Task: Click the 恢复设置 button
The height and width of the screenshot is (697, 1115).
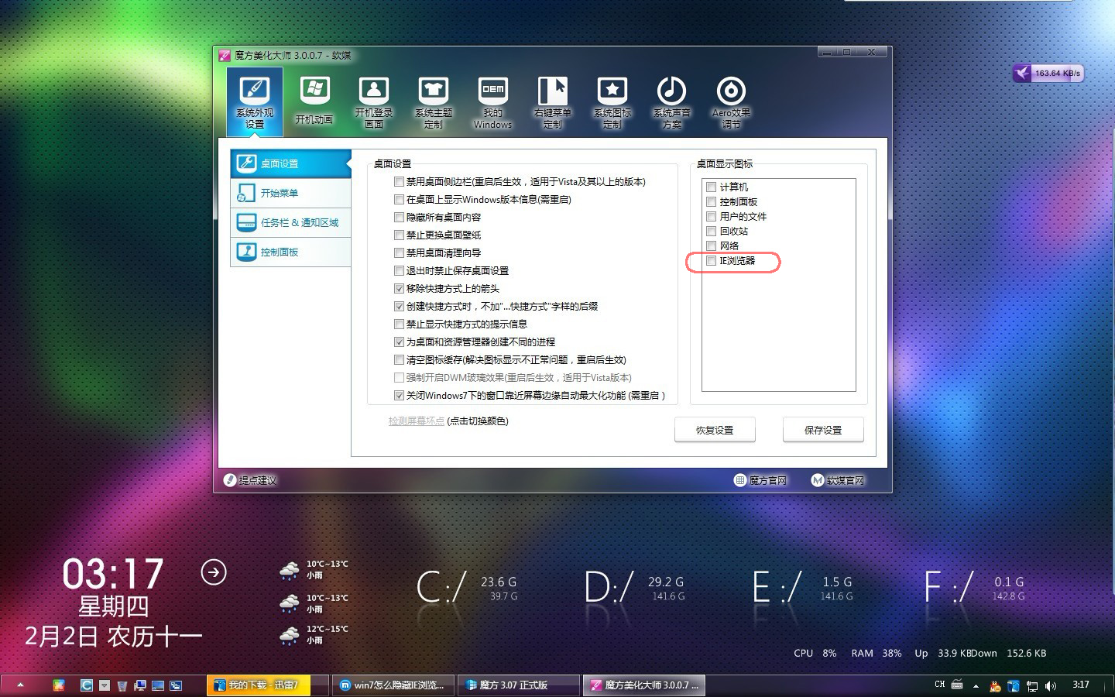Action: point(715,430)
